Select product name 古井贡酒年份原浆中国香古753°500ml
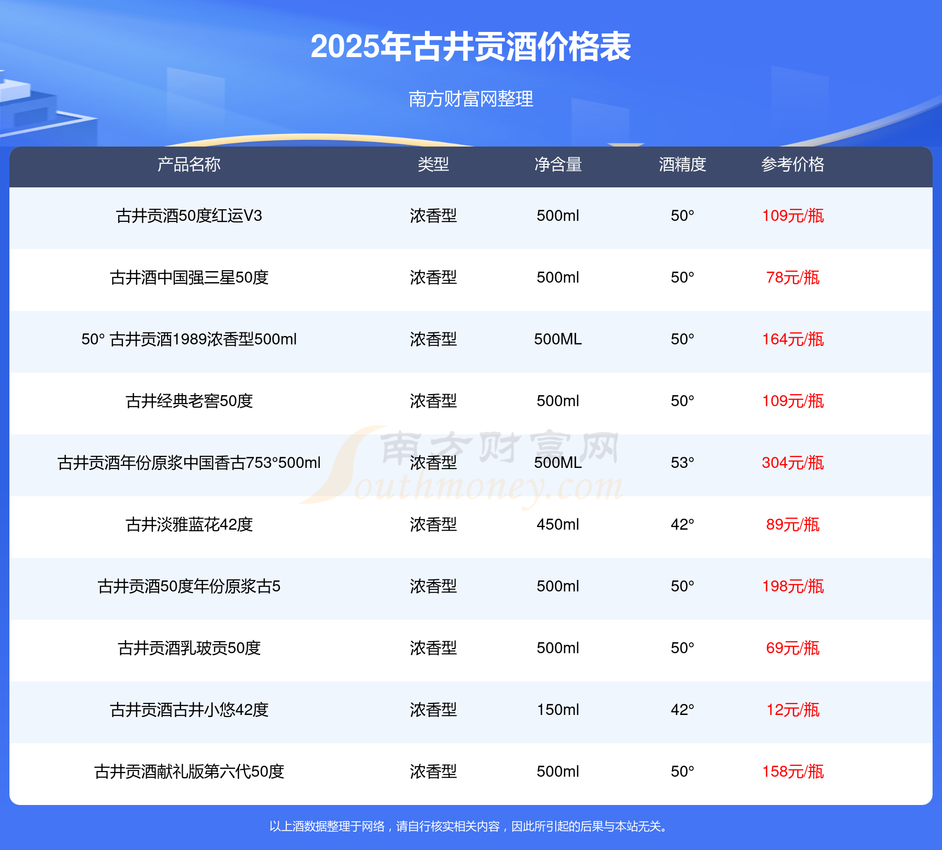The height and width of the screenshot is (850, 942). tap(189, 463)
